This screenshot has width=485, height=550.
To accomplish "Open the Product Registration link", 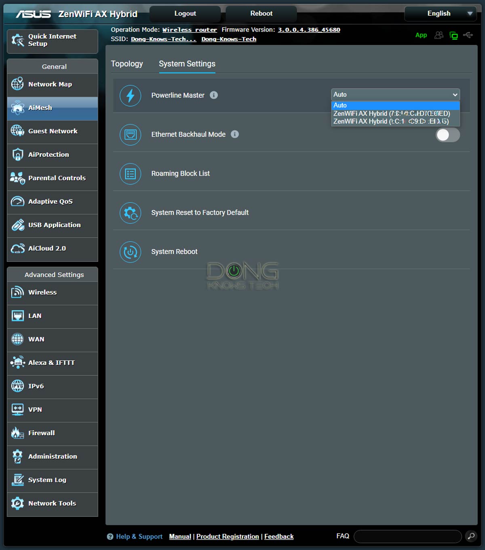I will click(x=228, y=536).
